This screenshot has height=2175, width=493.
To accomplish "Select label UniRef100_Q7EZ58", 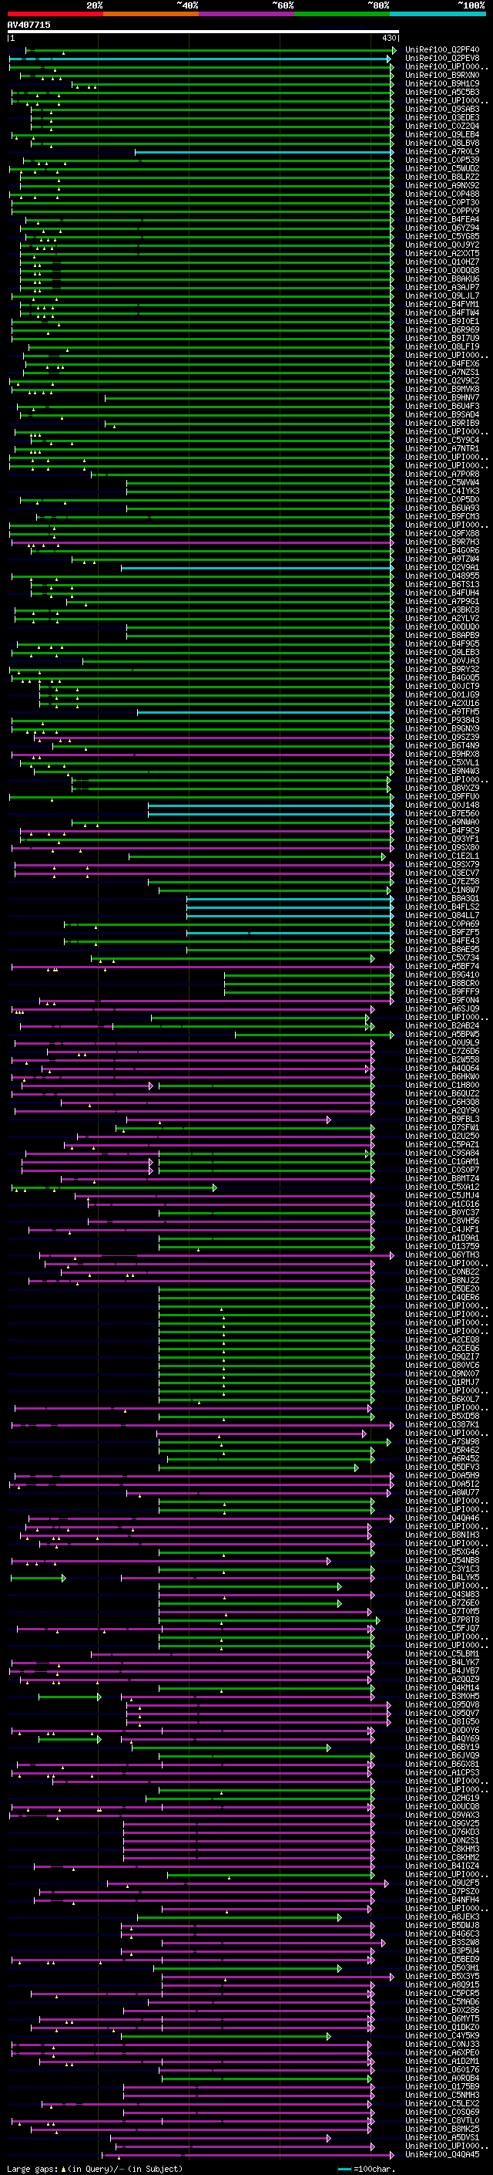I will pyautogui.click(x=442, y=881).
